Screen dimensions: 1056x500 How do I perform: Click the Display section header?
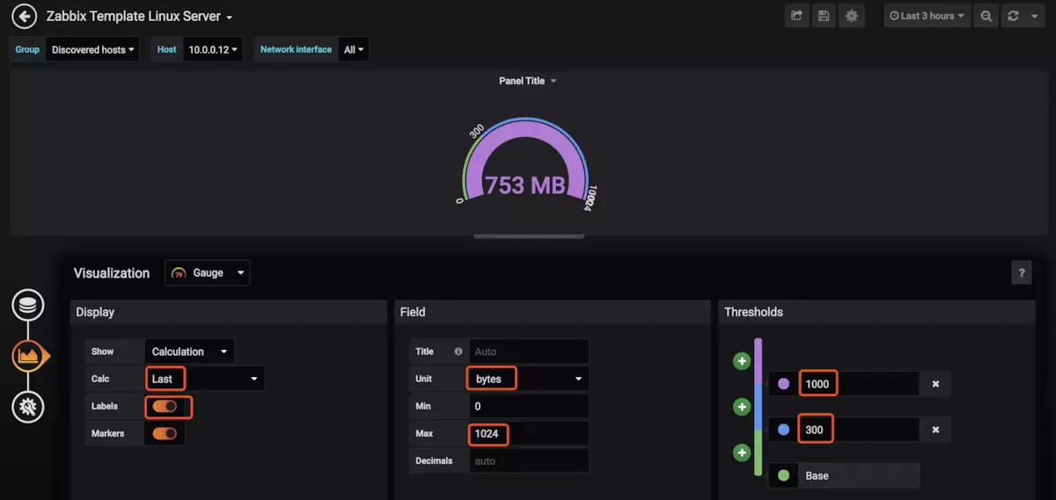[x=228, y=312]
